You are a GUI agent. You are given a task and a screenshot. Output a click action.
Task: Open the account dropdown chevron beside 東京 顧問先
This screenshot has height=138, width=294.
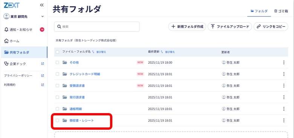click(43, 17)
